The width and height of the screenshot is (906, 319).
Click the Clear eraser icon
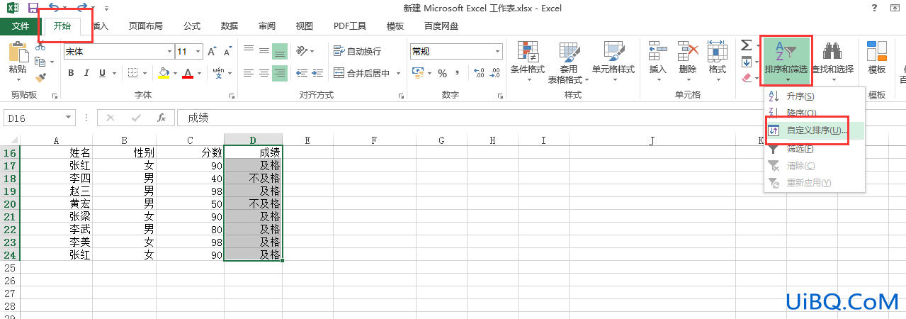click(x=747, y=77)
